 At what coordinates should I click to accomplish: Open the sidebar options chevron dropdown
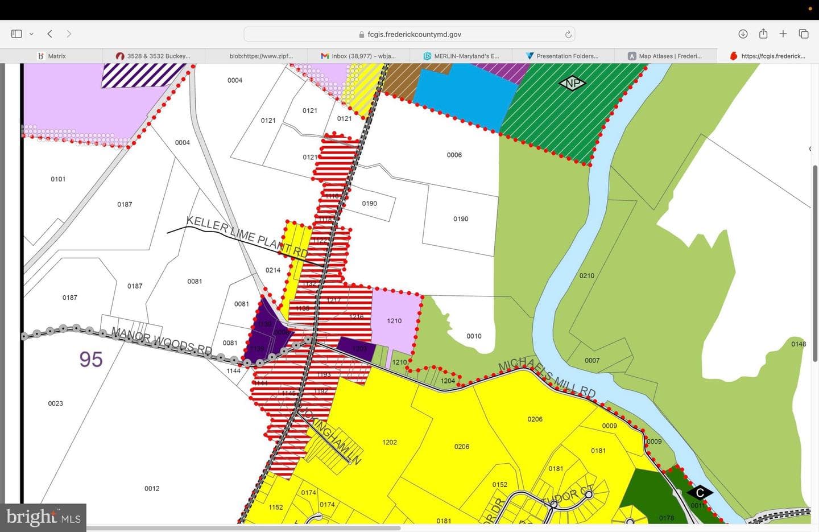(x=31, y=34)
